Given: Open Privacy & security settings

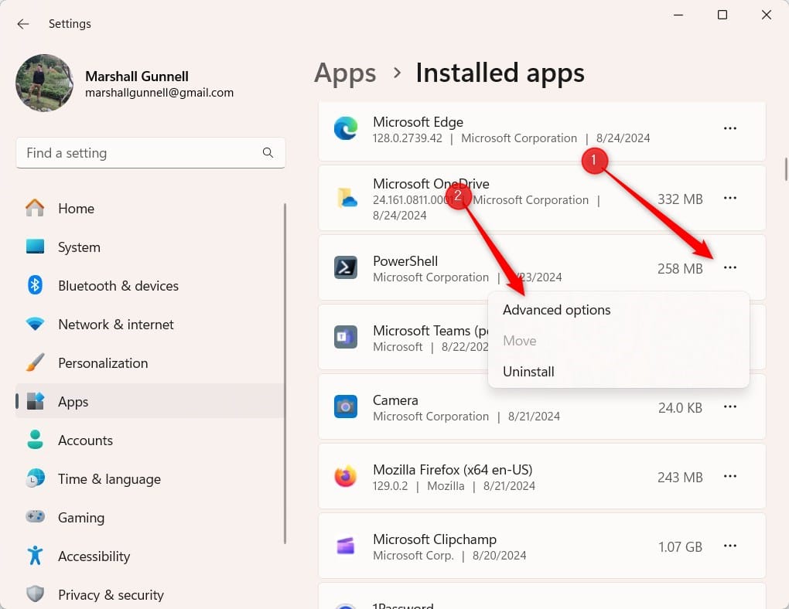Looking at the screenshot, I should coord(111,595).
